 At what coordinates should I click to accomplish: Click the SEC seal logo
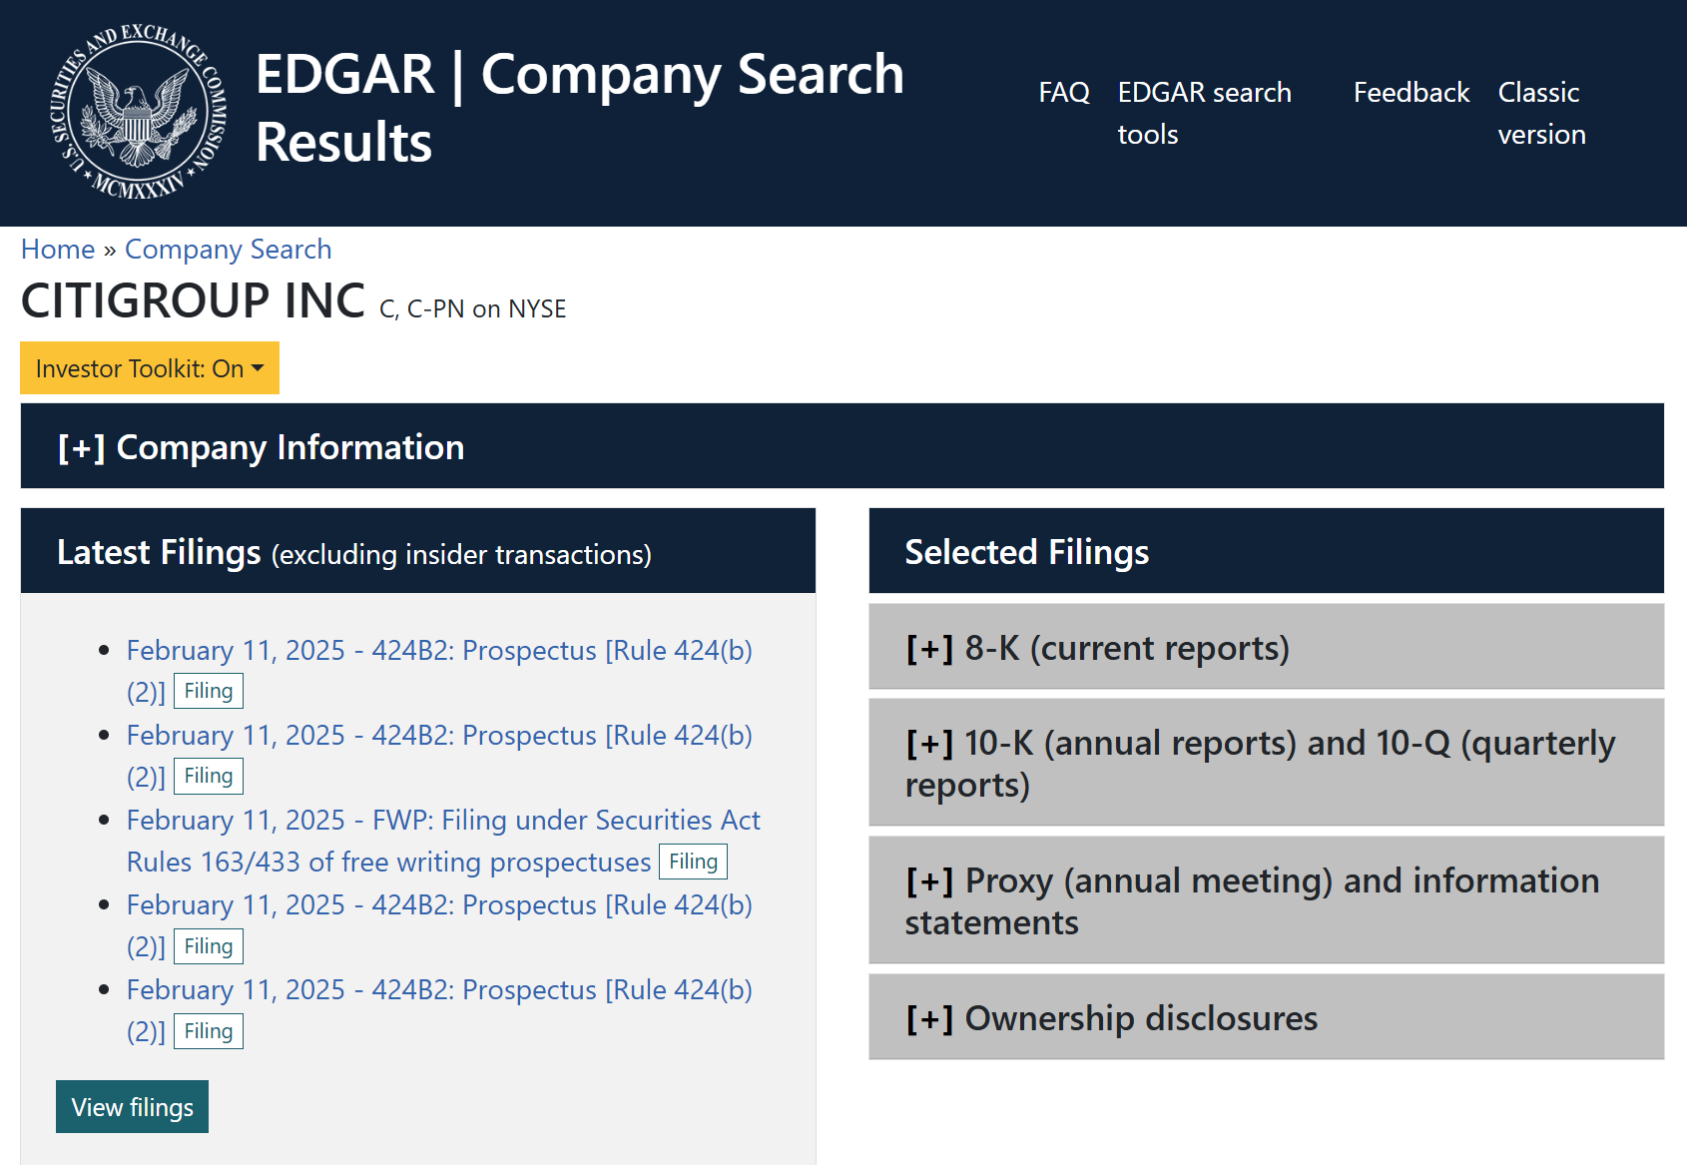click(x=139, y=112)
